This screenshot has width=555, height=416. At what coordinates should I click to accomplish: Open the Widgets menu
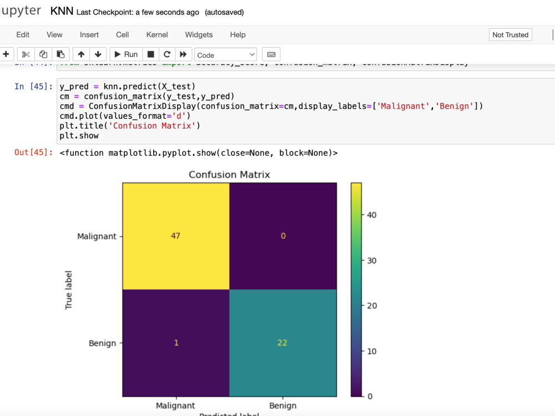pos(199,34)
